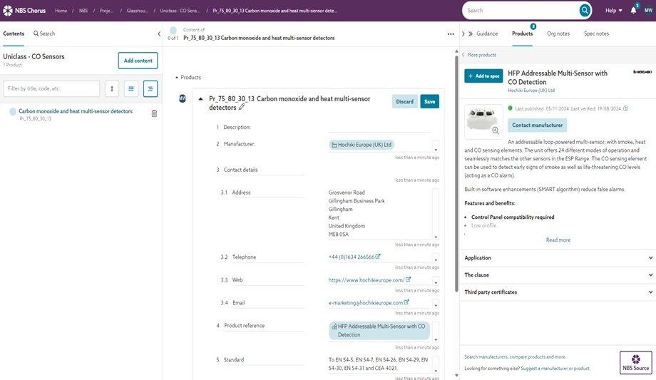This screenshot has height=380, width=656.
Task: Collapse the Contents panel with left chevron
Action: pos(159,34)
